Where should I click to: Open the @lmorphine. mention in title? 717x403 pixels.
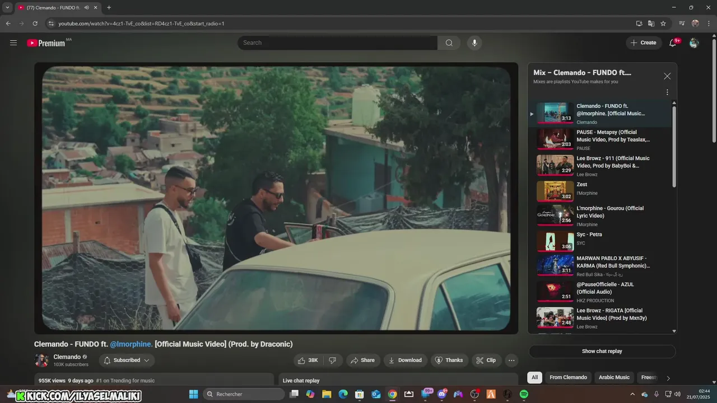coord(131,344)
